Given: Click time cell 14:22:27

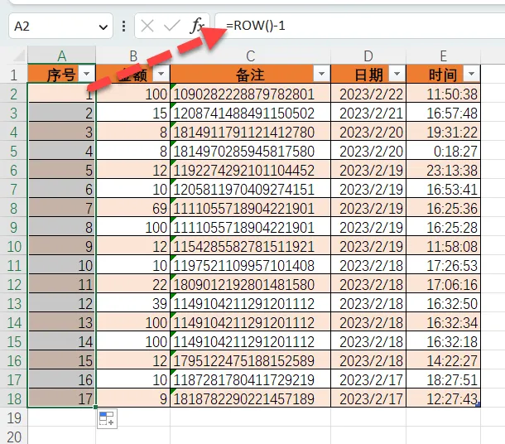Looking at the screenshot, I should [444, 360].
